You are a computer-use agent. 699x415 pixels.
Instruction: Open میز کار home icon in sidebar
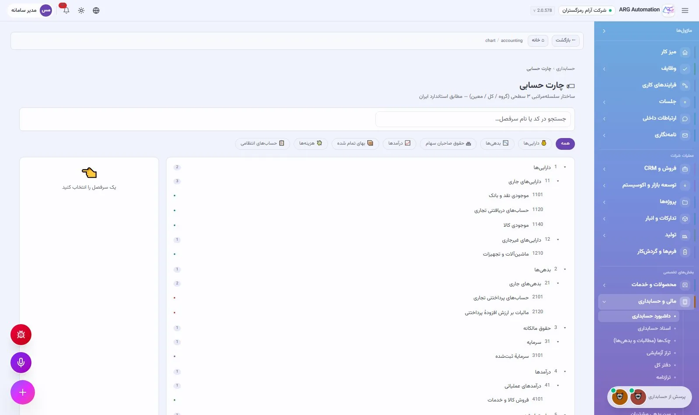coord(685,52)
